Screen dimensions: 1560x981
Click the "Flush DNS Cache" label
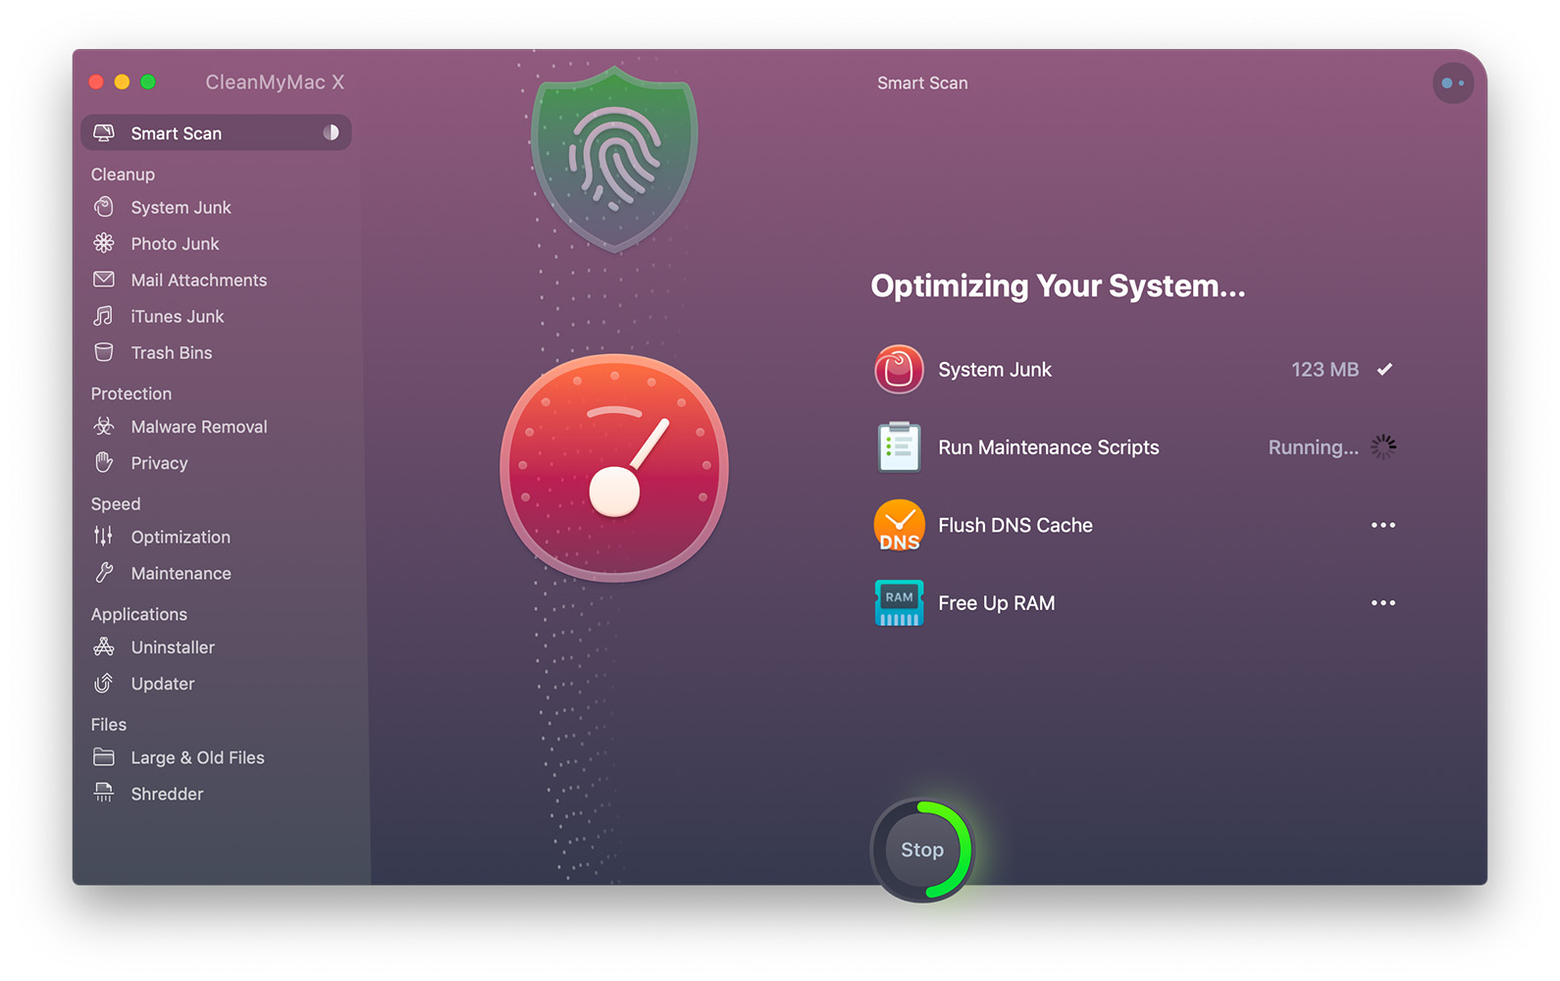point(1015,525)
